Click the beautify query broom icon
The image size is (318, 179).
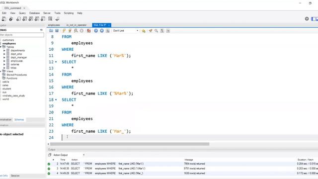(x=150, y=31)
